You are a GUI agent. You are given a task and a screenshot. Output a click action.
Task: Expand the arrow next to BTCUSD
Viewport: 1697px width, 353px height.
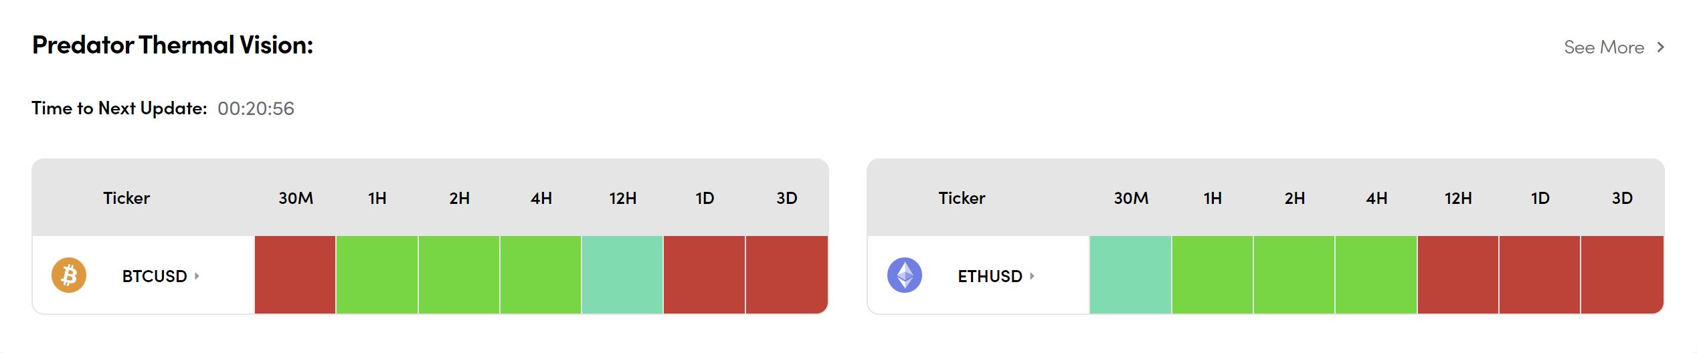click(x=197, y=276)
